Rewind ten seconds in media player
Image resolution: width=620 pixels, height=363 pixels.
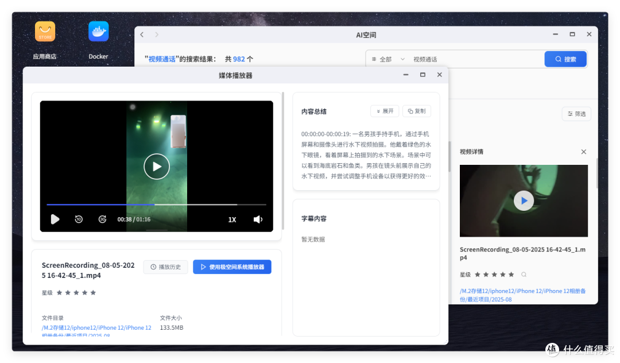pyautogui.click(x=79, y=219)
